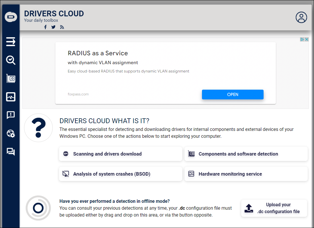314x228 pixels.
Task: Open the hardware monitoring monitor icon in sidebar
Action: [11, 97]
